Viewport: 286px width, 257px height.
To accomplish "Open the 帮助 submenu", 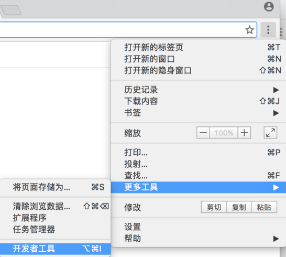I will point(199,238).
